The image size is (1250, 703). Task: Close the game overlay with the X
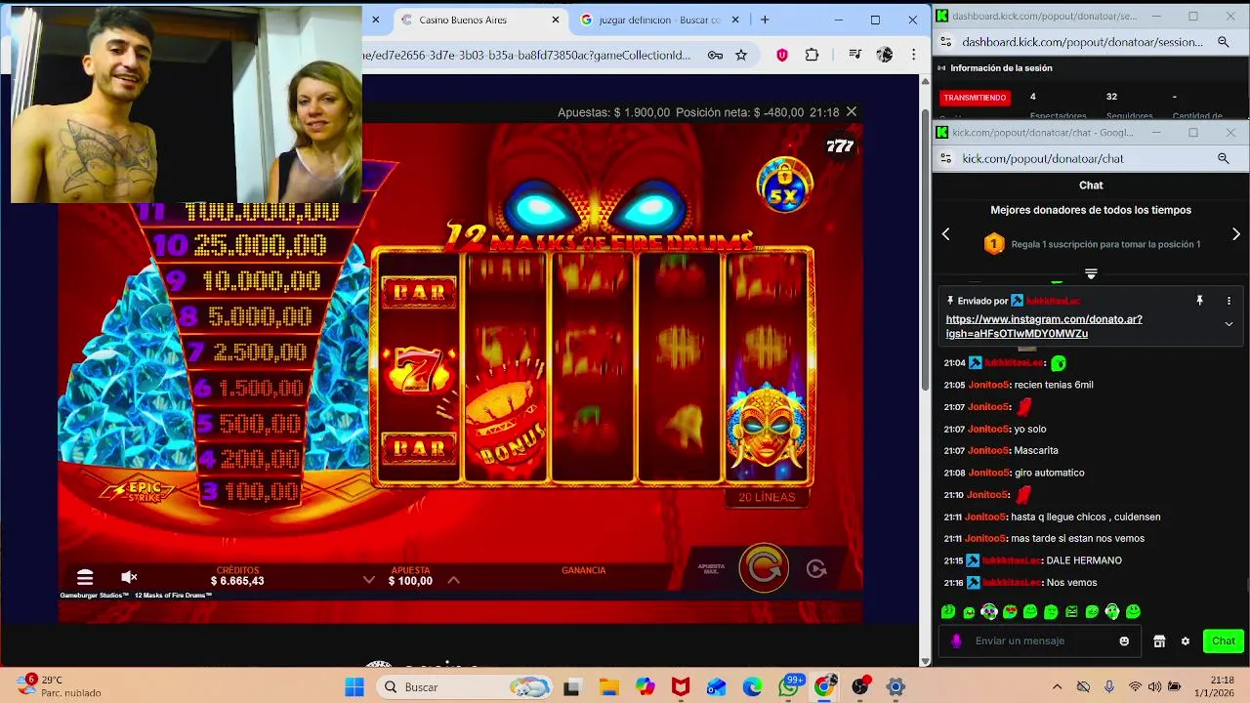(x=852, y=112)
